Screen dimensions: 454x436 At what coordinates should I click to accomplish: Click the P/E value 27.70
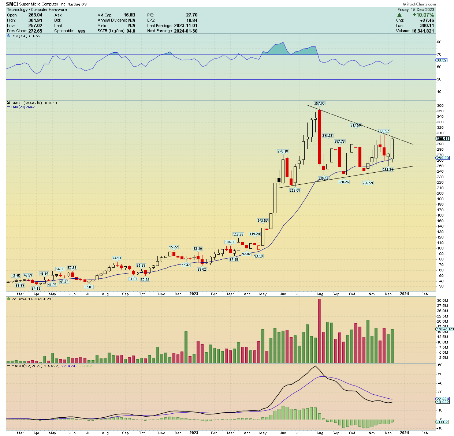(x=191, y=15)
